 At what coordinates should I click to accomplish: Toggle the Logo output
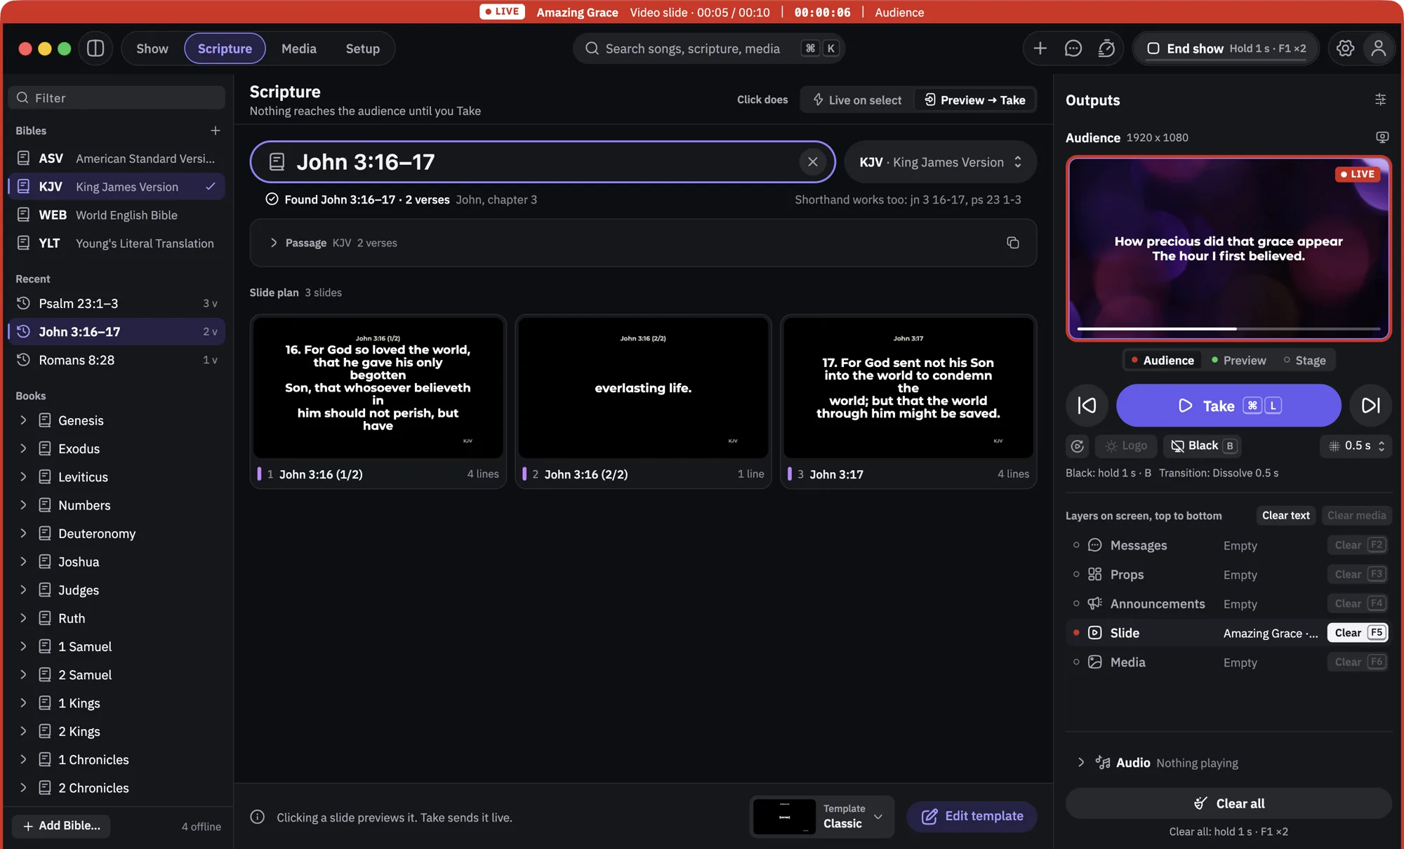click(1127, 446)
